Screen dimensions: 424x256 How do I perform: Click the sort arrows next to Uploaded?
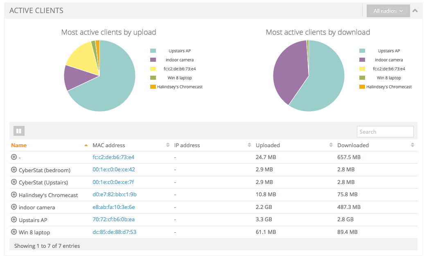point(331,145)
